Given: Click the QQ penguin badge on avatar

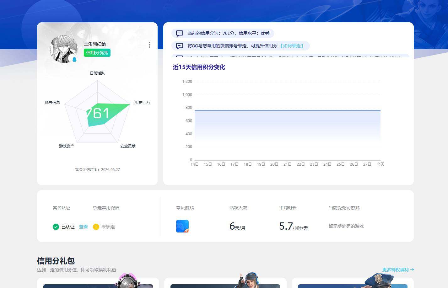Looking at the screenshot, I should pos(75,59).
